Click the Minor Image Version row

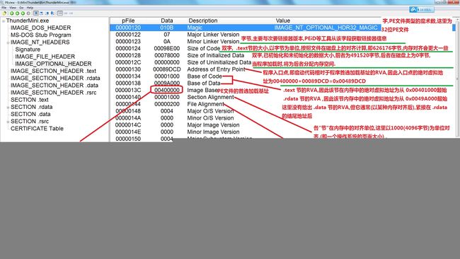coord(213,132)
